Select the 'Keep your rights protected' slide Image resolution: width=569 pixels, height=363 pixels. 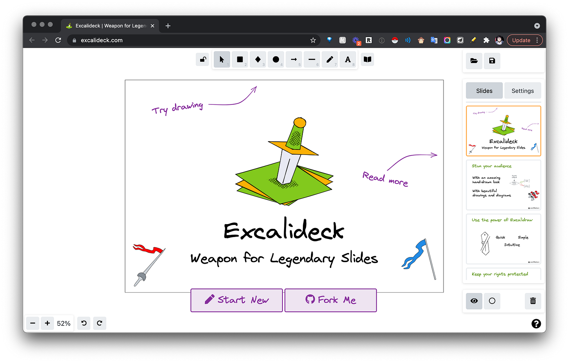[x=503, y=274]
